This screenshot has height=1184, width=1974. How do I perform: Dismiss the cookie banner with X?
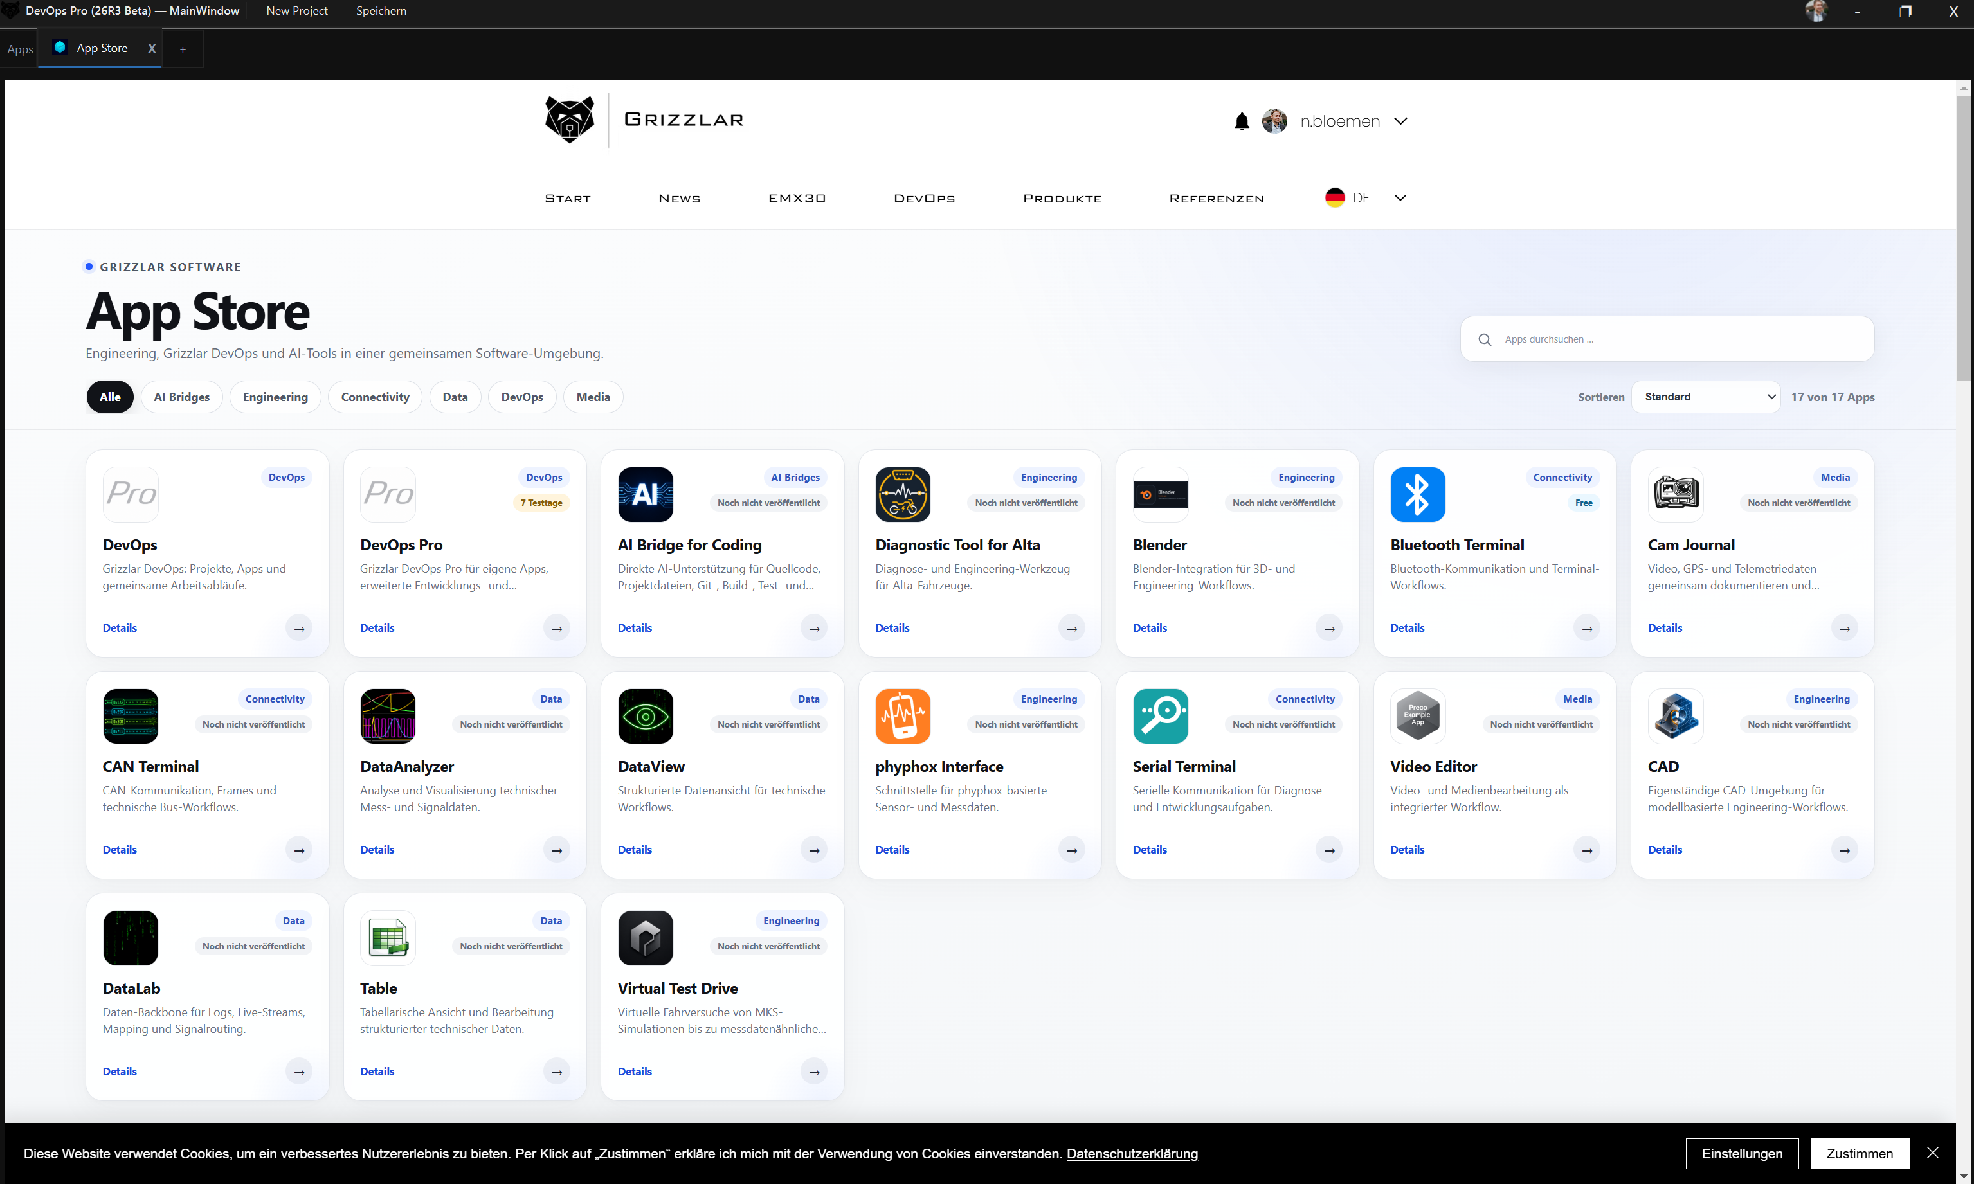click(1932, 1153)
